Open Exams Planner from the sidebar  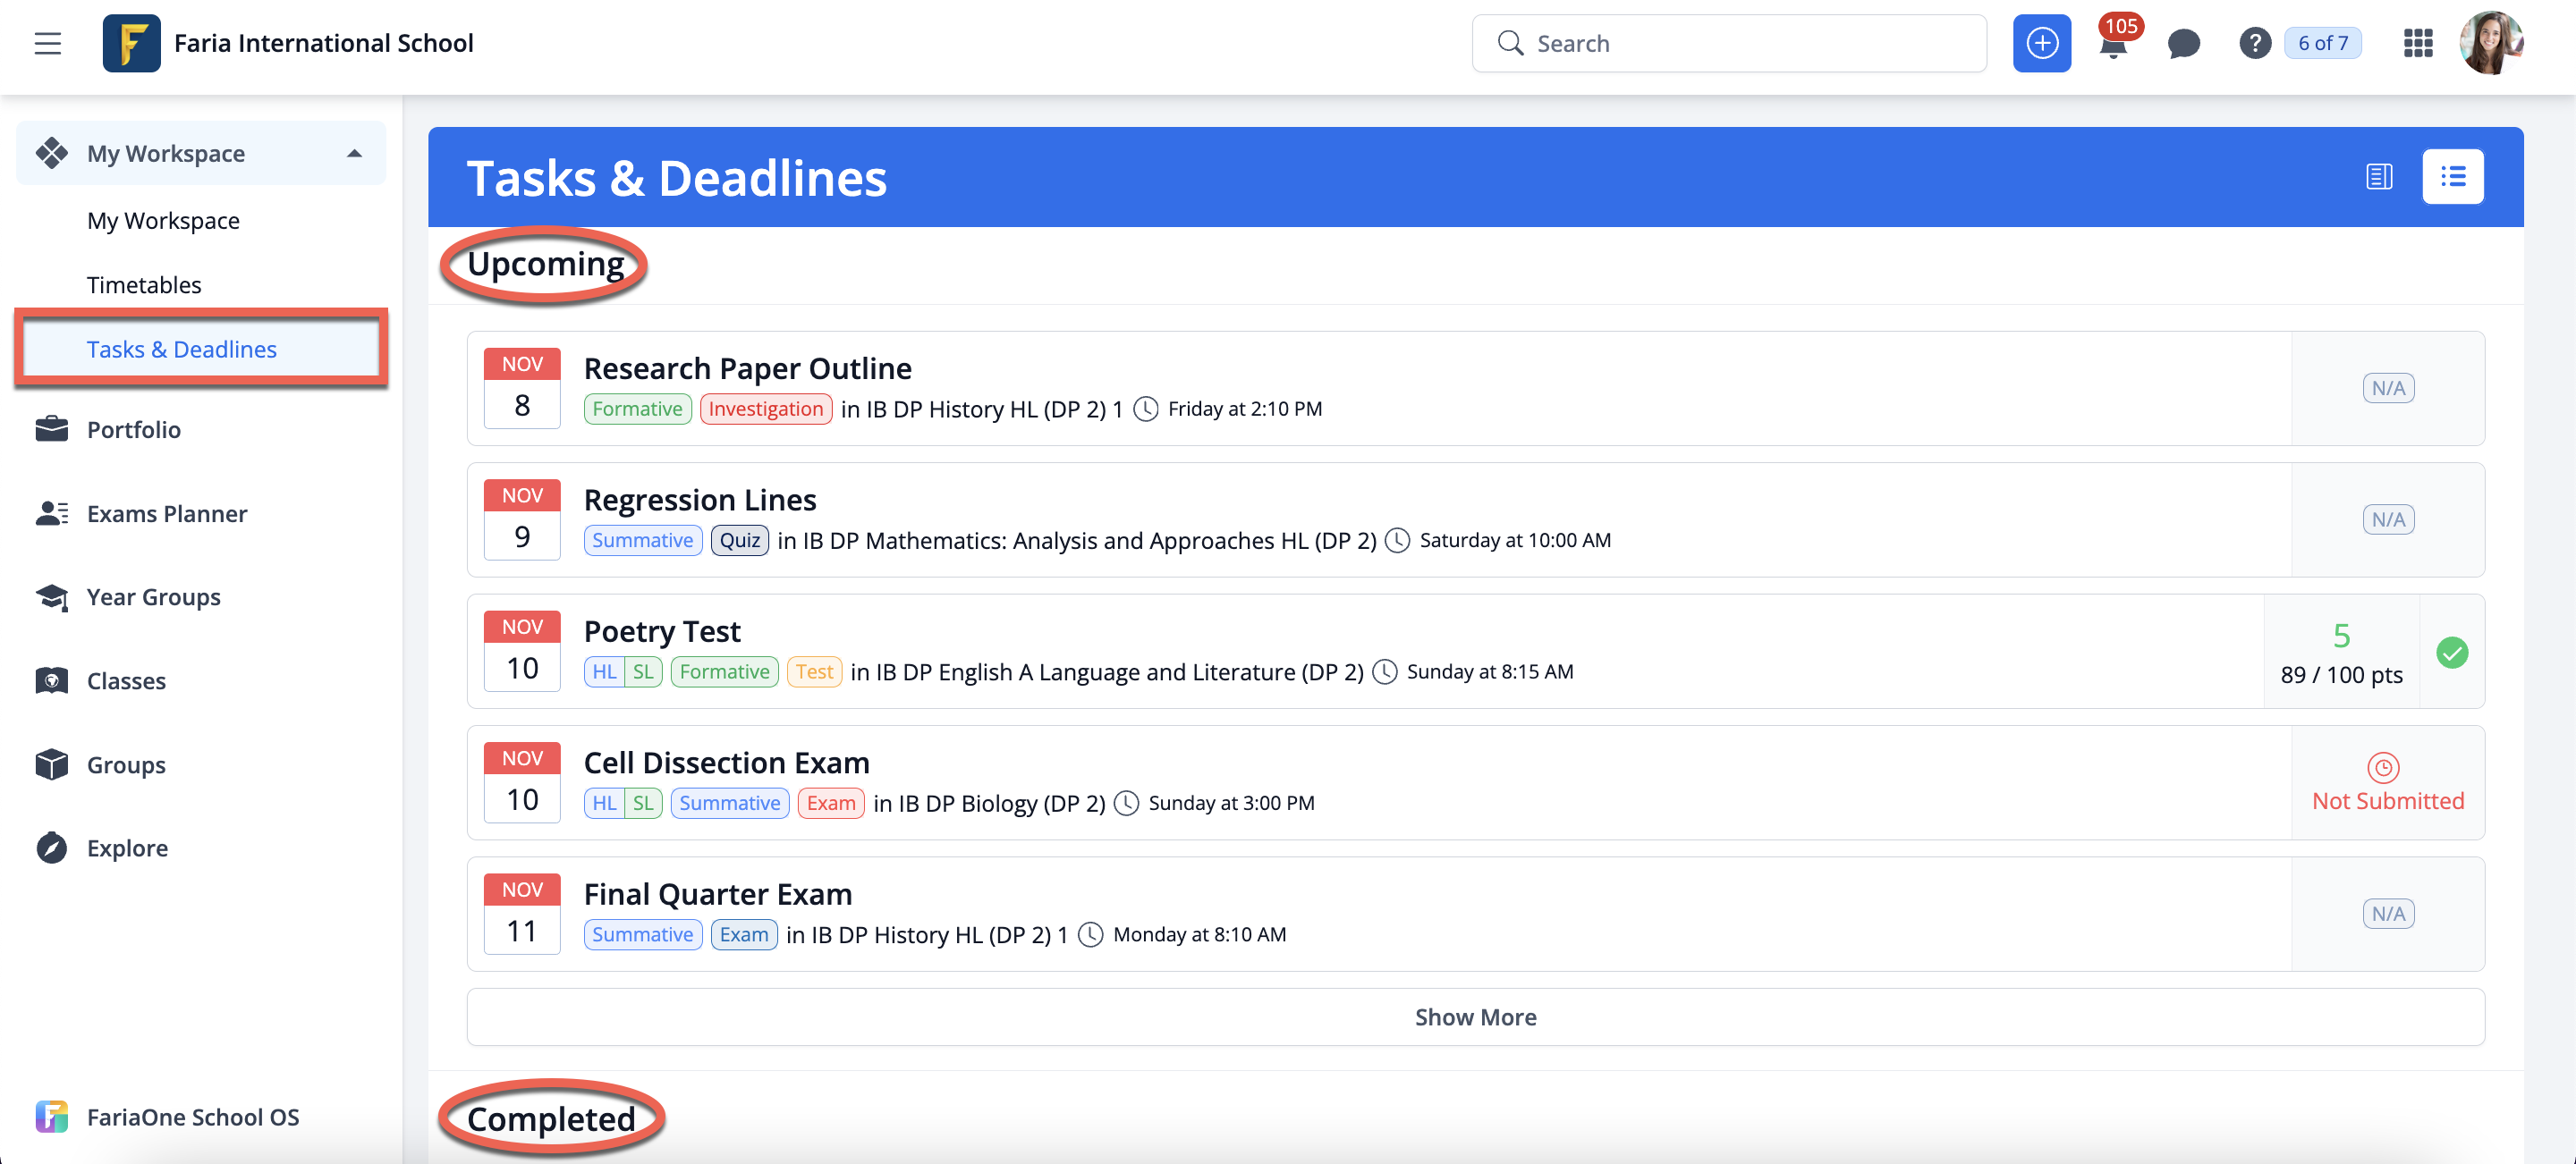pyautogui.click(x=166, y=512)
